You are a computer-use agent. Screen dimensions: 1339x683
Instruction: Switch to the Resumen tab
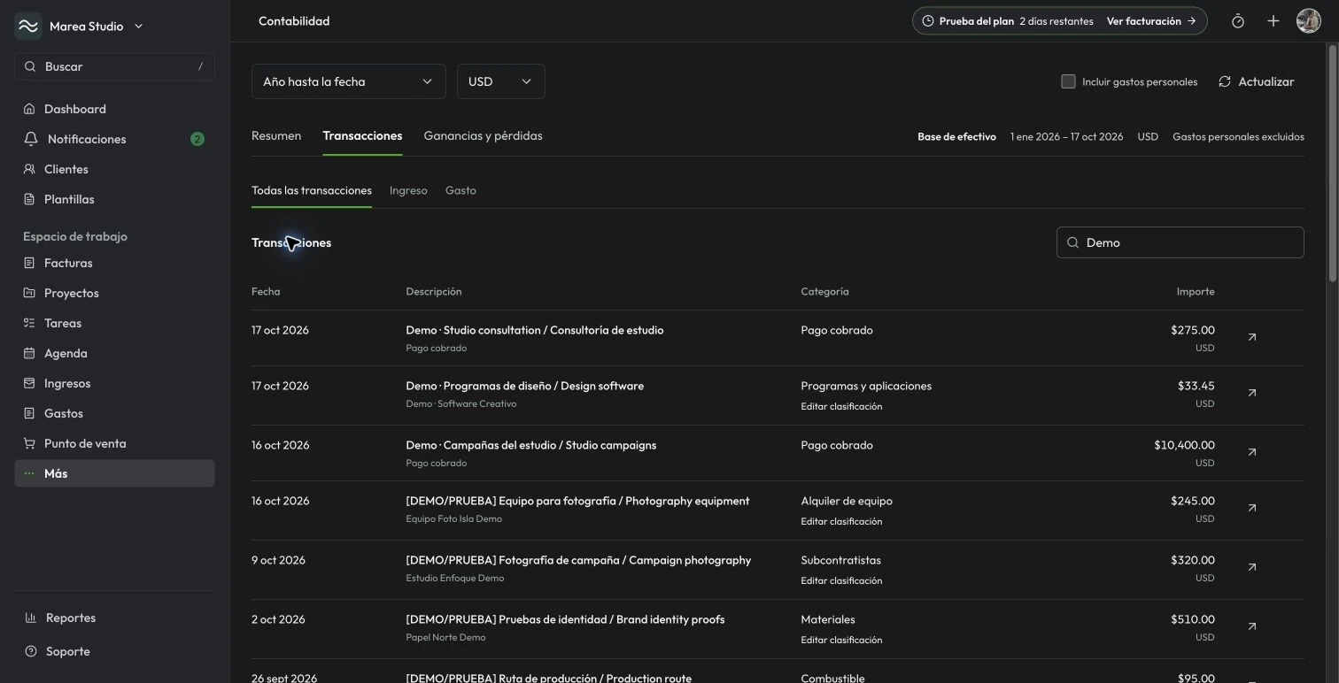point(276,135)
